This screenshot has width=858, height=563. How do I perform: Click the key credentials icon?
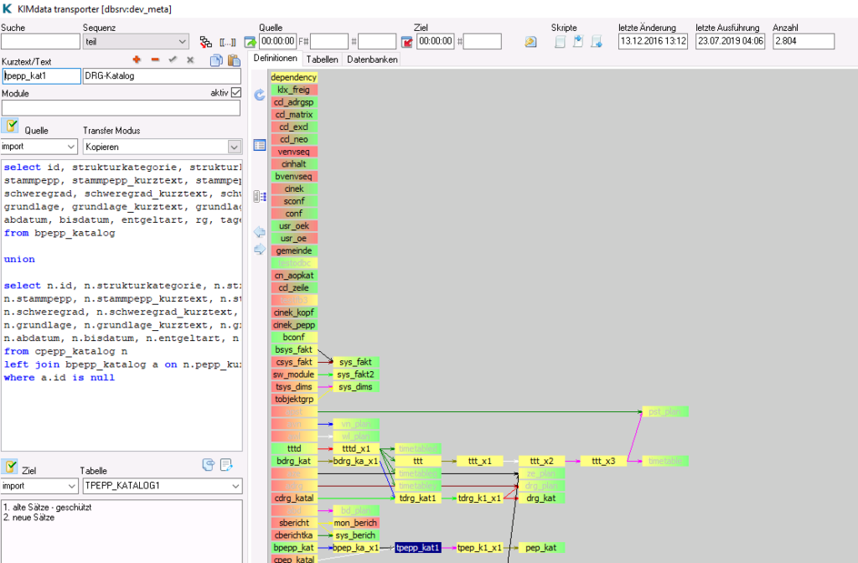[530, 42]
